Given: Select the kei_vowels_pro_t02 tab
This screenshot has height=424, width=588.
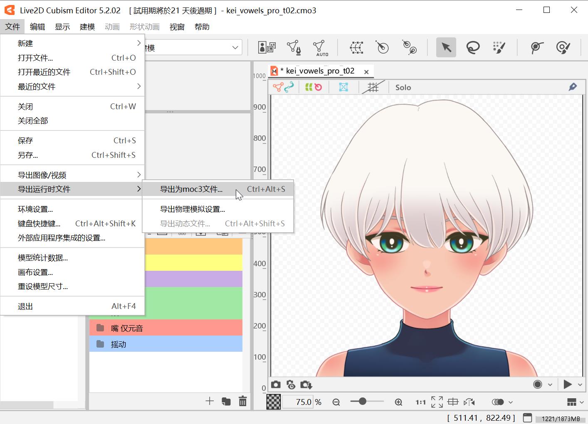Looking at the screenshot, I should pos(320,71).
